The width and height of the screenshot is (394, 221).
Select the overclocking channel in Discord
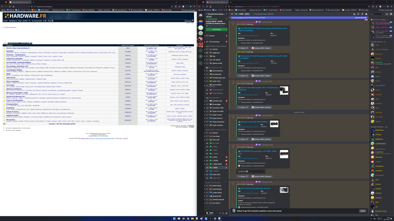click(x=217, y=189)
